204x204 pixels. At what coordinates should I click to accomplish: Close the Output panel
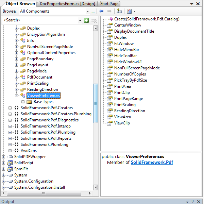(x=199, y=202)
